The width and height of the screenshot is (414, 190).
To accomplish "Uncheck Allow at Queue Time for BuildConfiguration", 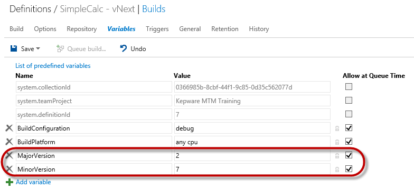I will click(349, 128).
